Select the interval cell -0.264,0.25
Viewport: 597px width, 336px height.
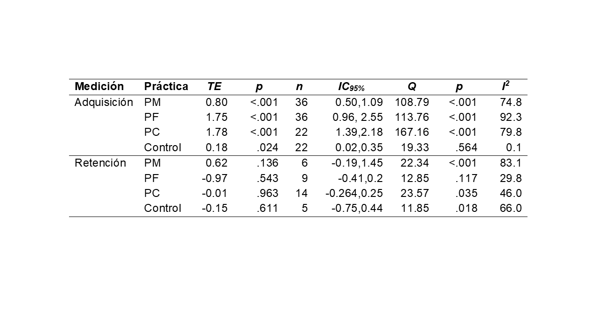click(354, 193)
